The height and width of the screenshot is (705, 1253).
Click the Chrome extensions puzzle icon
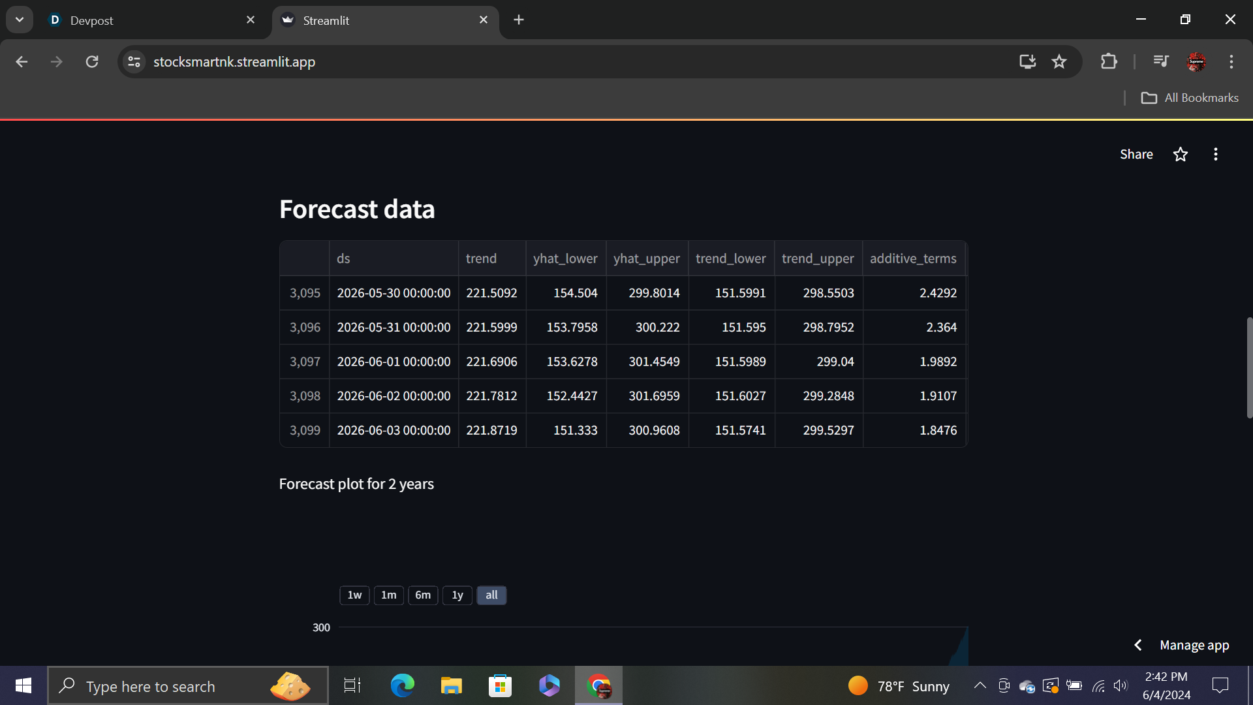pos(1109,62)
